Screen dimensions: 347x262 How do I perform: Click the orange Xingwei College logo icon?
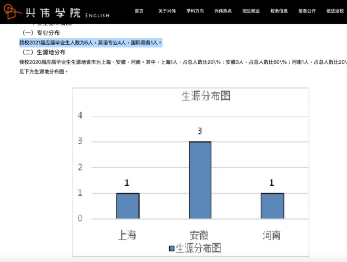pyautogui.click(x=12, y=12)
